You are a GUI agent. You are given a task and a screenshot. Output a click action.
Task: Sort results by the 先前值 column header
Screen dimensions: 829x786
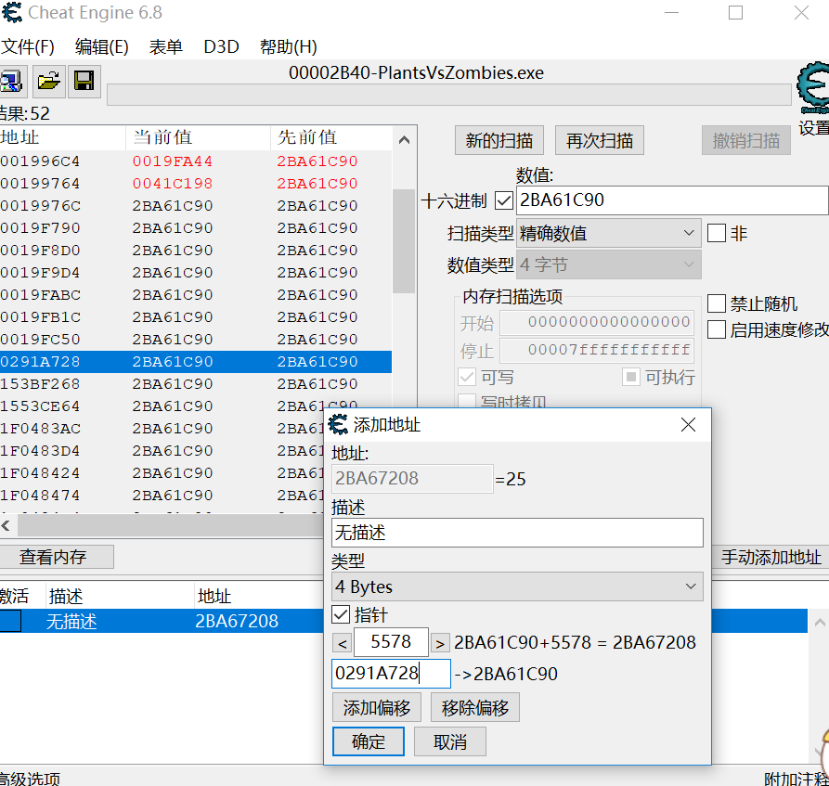click(x=332, y=137)
